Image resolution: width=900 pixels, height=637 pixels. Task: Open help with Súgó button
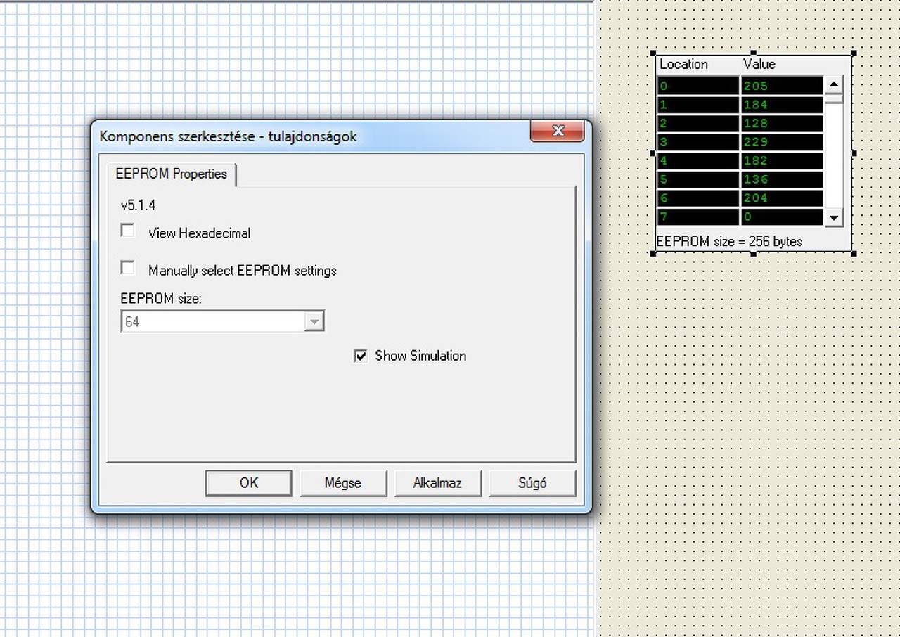coord(532,483)
